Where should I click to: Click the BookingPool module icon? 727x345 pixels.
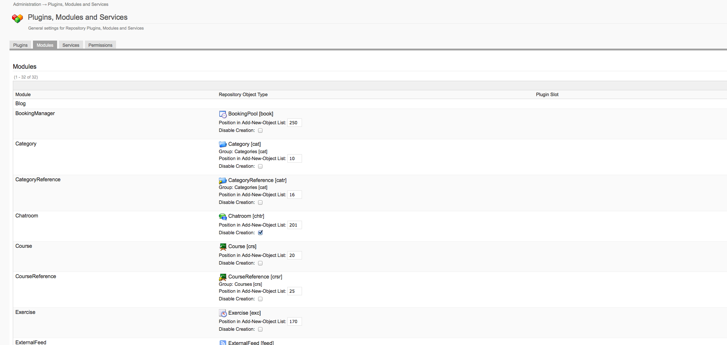click(223, 114)
